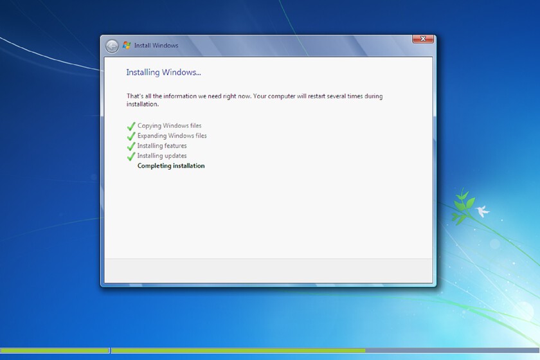Click the bold Completing installation step
The image size is (540, 360).
click(x=171, y=166)
